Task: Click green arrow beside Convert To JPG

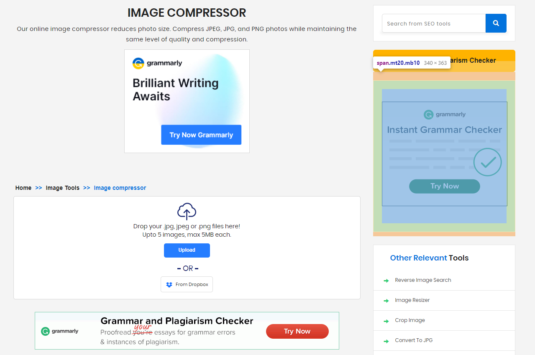Action: [386, 341]
